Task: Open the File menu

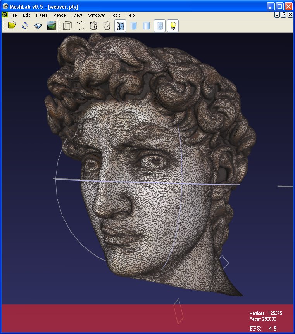Action: click(14, 15)
